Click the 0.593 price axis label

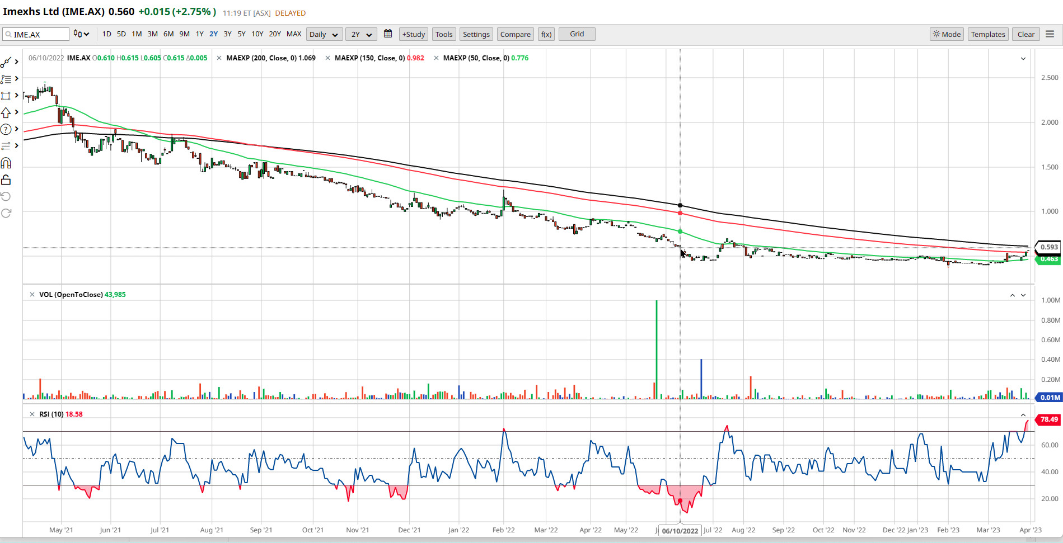1048,247
